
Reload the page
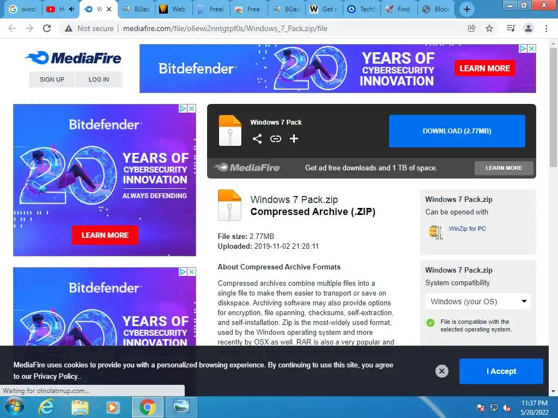pos(47,28)
